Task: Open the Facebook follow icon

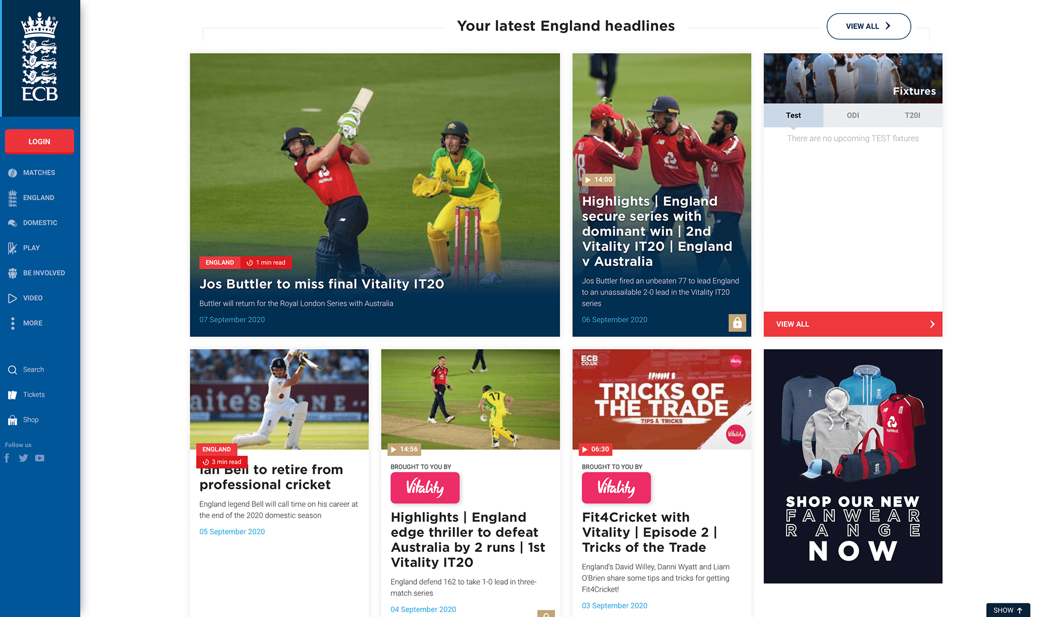Action: pos(7,458)
